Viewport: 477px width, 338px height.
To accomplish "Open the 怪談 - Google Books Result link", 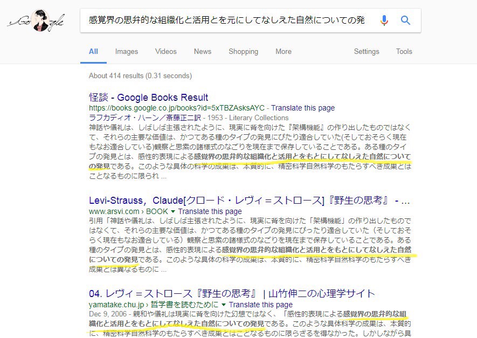I will (148, 98).
